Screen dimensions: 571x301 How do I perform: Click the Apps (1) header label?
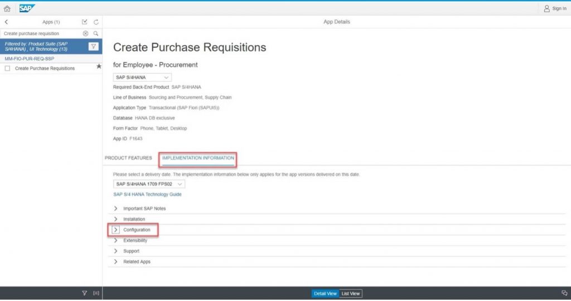(x=51, y=22)
